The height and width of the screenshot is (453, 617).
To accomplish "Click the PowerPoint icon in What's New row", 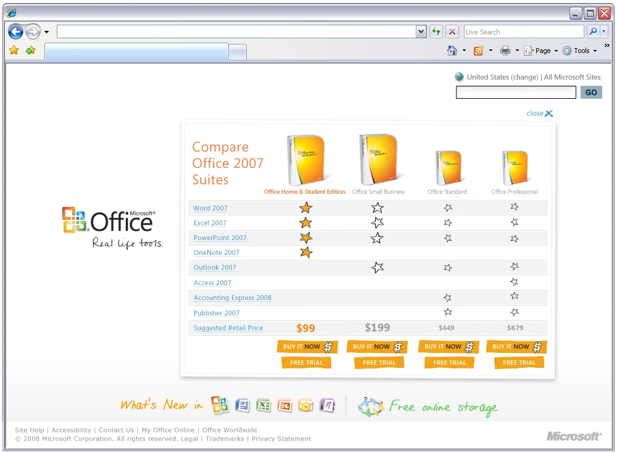I will 284,405.
